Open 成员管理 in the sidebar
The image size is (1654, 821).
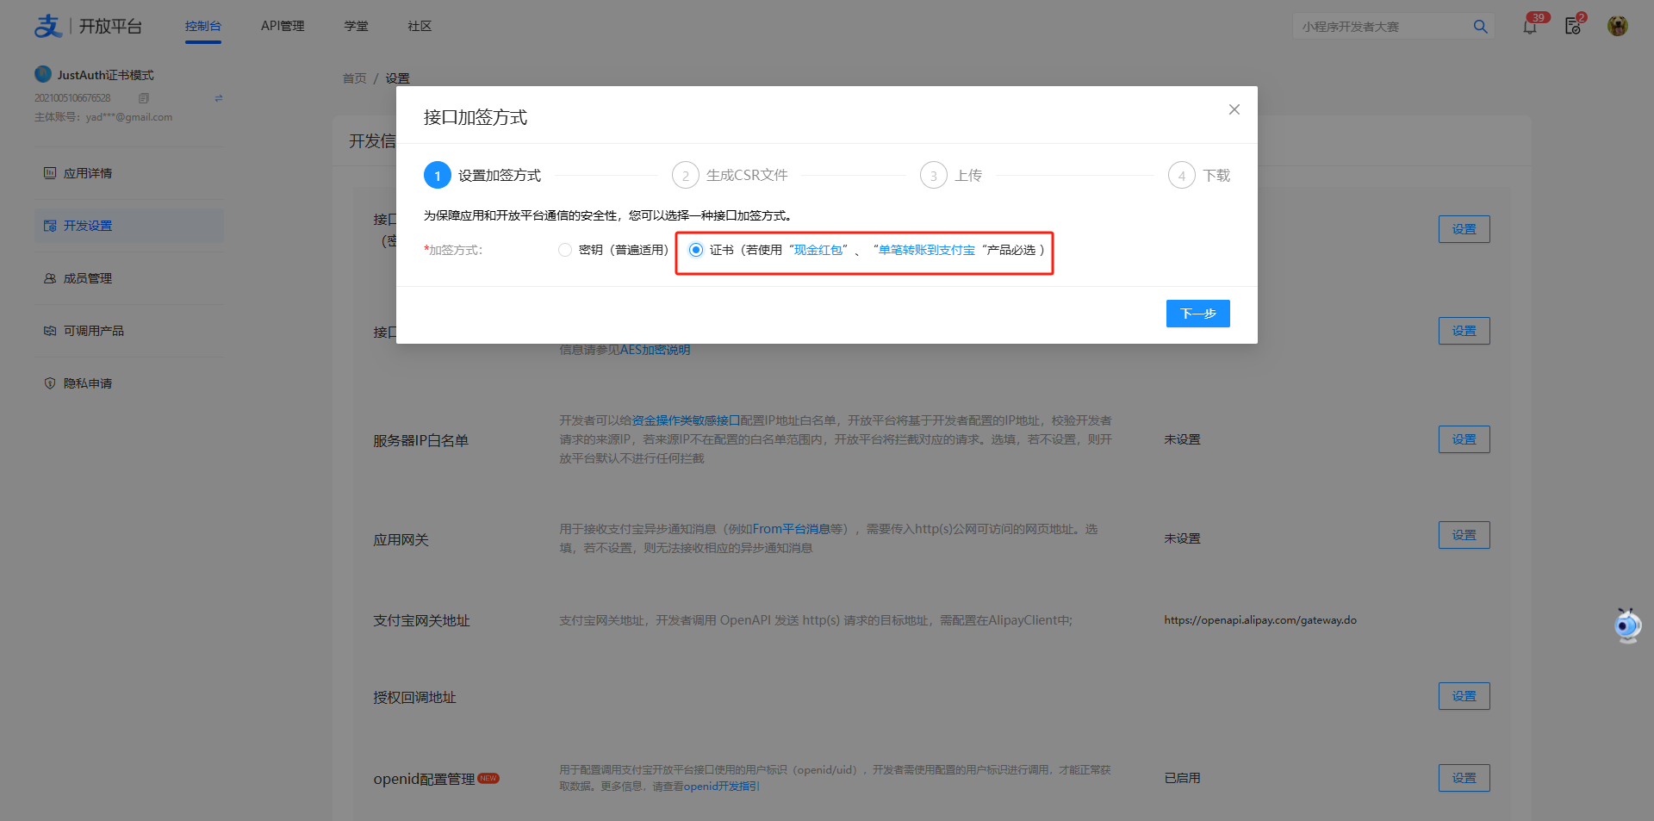click(88, 278)
